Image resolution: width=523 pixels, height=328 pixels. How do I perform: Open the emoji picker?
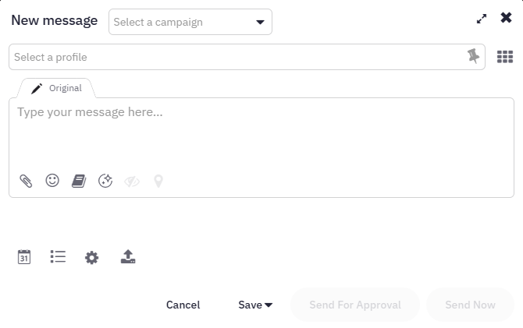[x=52, y=181]
